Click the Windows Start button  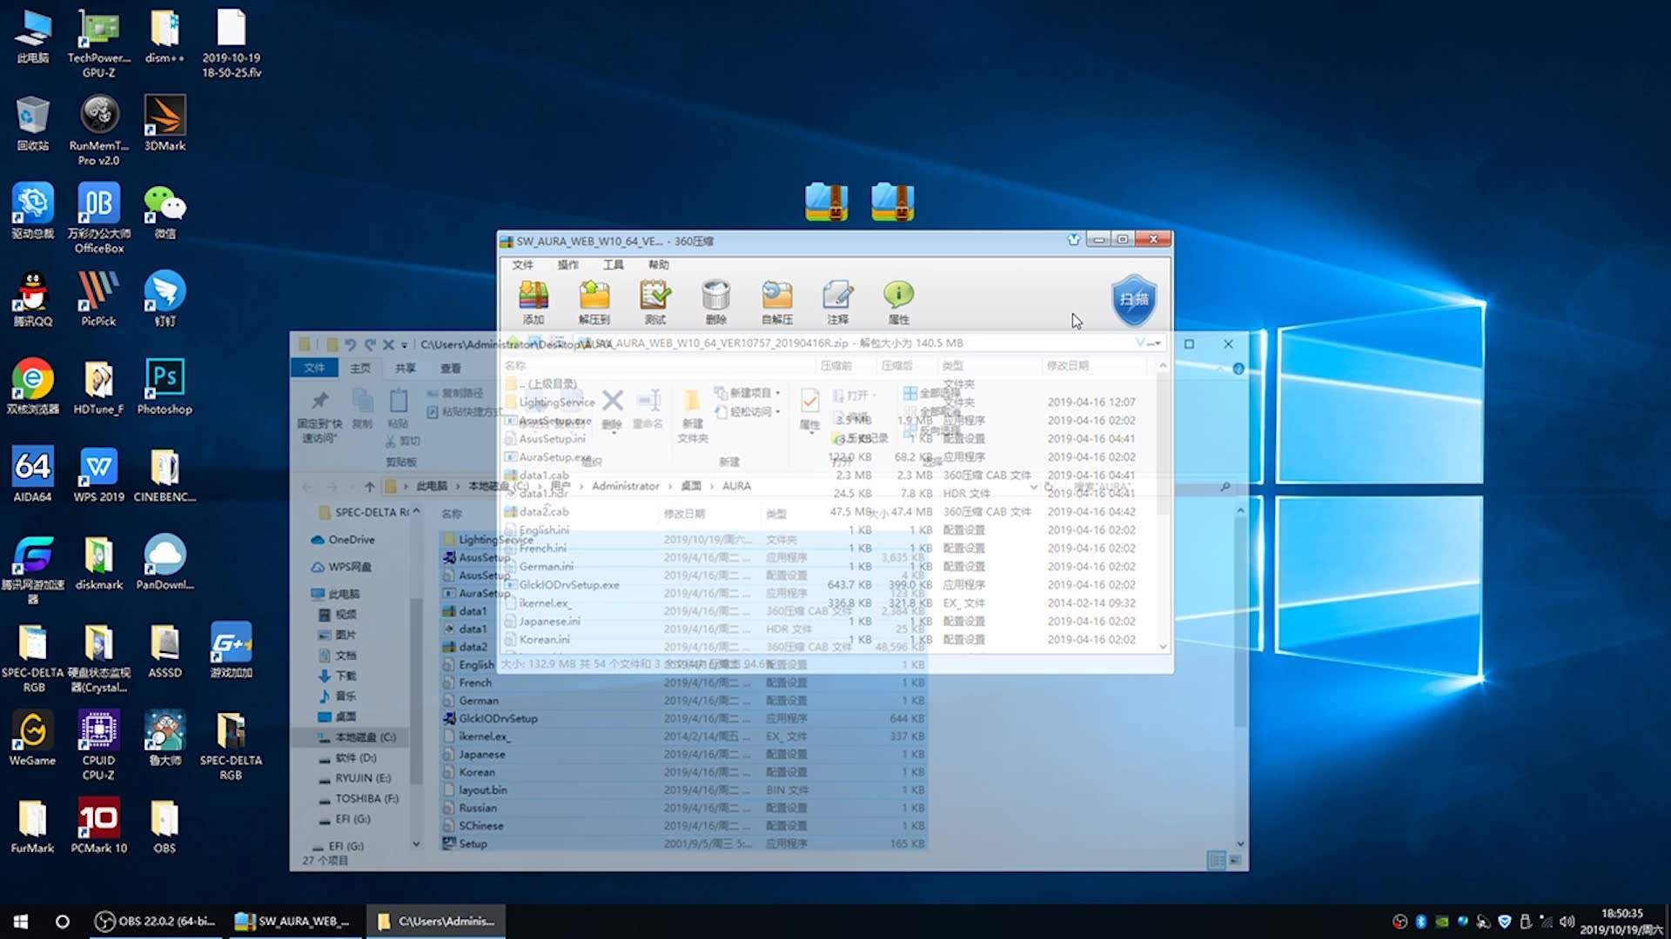coord(21,922)
